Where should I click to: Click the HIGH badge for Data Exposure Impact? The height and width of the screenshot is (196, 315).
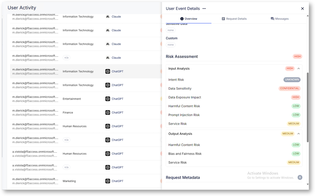(296, 97)
